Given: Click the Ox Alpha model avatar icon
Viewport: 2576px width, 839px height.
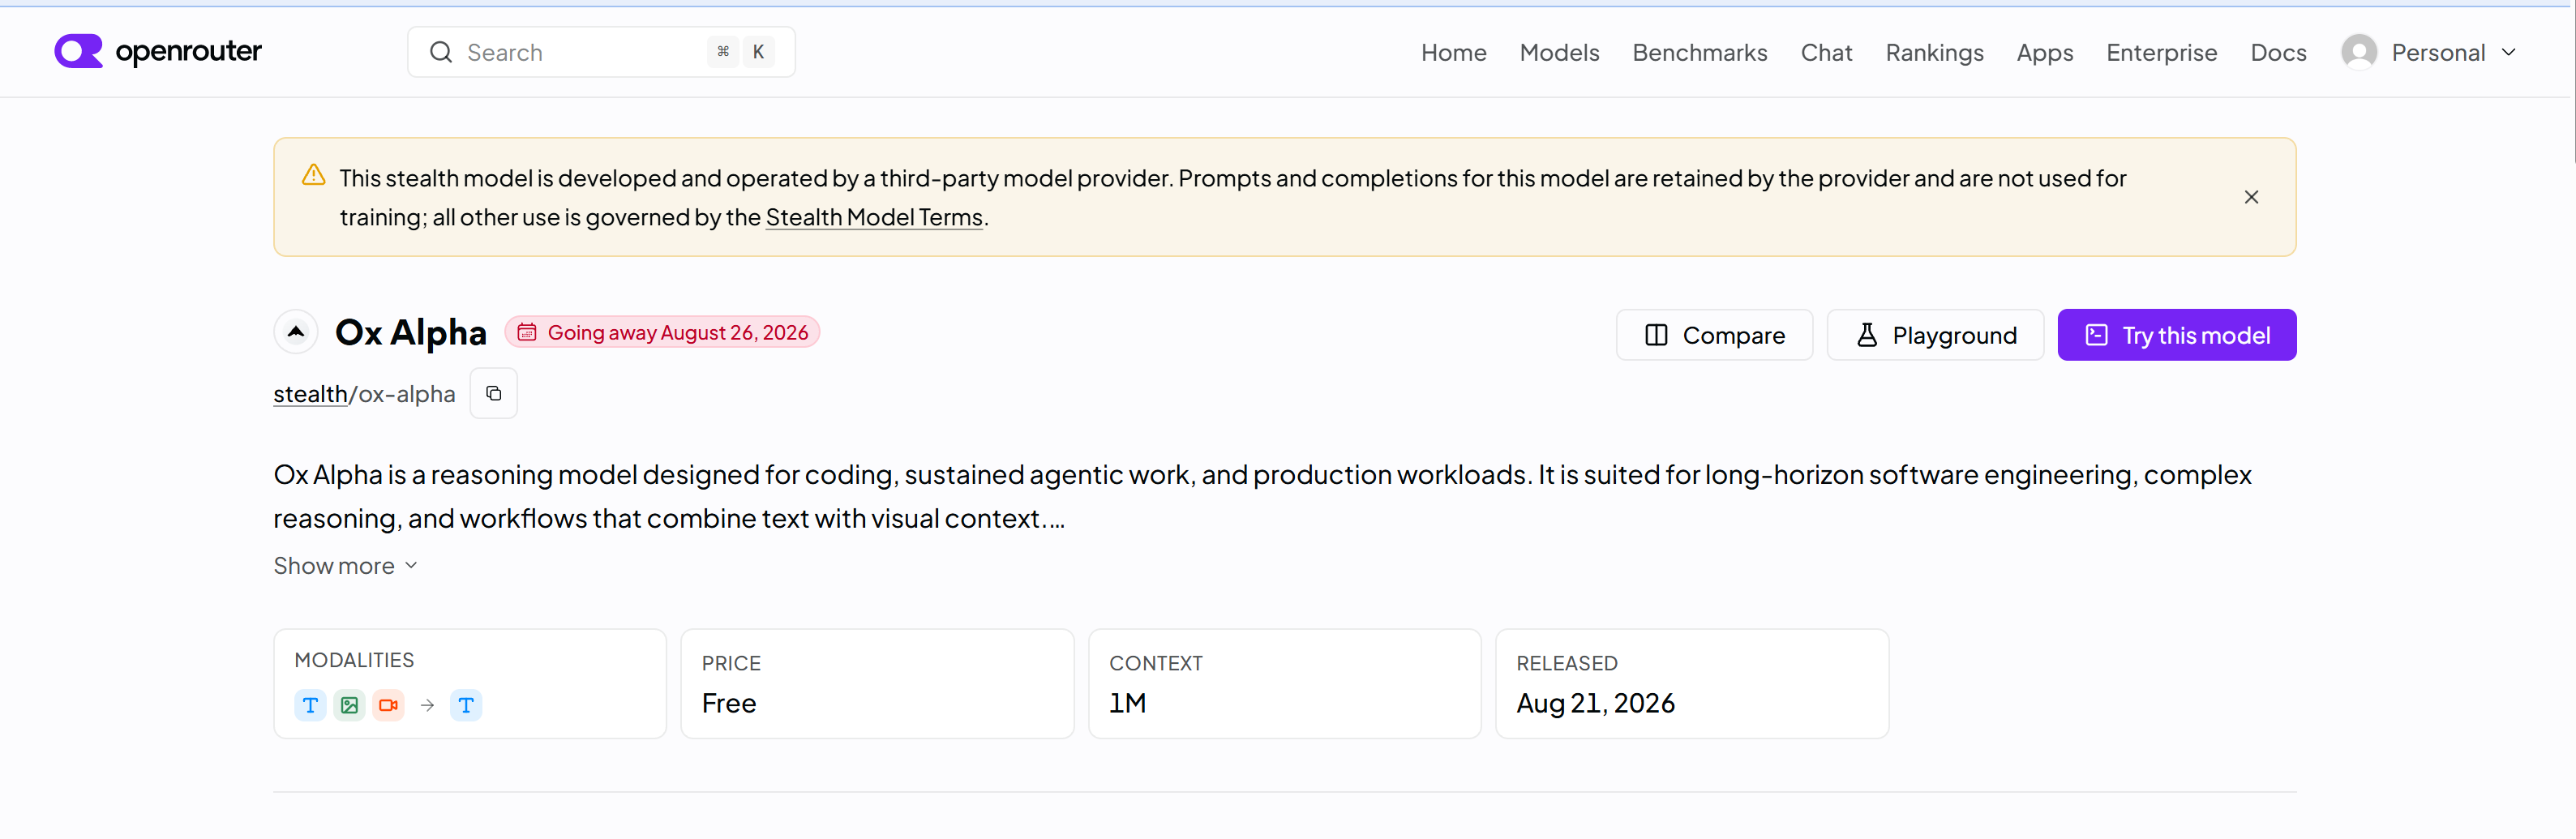Looking at the screenshot, I should tap(296, 332).
